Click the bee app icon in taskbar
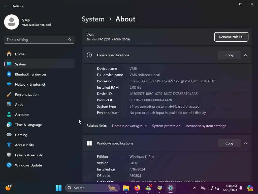The width and height of the screenshot is (258, 194). point(159,188)
